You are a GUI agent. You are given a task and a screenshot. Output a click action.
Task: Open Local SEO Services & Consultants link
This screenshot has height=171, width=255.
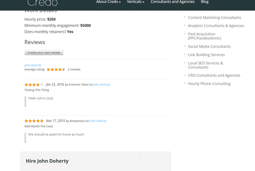click(205, 65)
